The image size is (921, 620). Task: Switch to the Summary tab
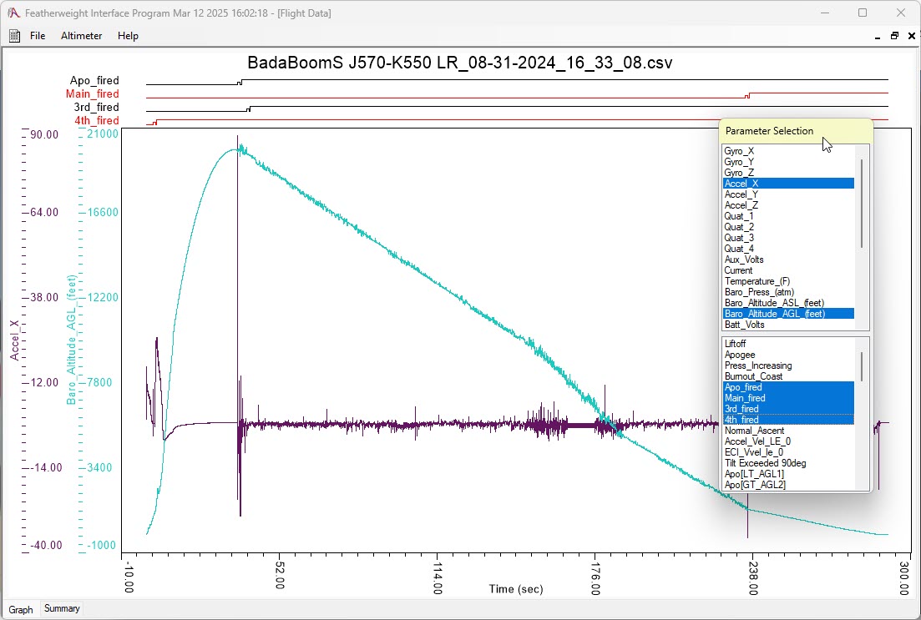pos(62,609)
